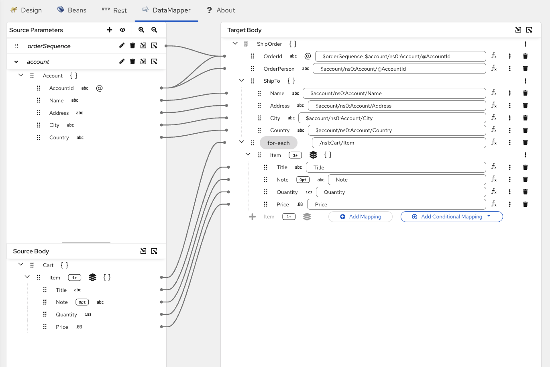The height and width of the screenshot is (367, 550).
Task: Select the source Price field in Cart
Action: pos(62,327)
